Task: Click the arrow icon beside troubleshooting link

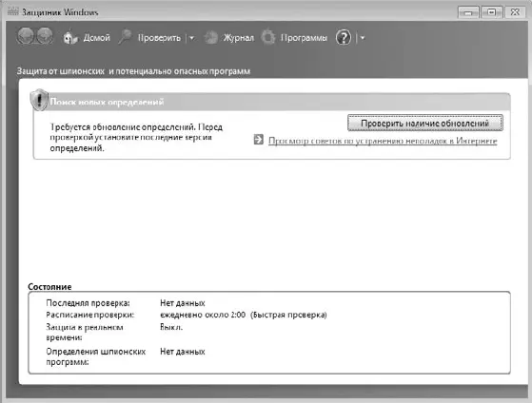Action: [x=259, y=140]
